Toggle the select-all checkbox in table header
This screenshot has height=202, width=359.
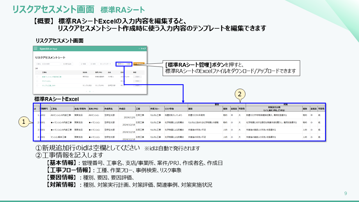(37, 72)
